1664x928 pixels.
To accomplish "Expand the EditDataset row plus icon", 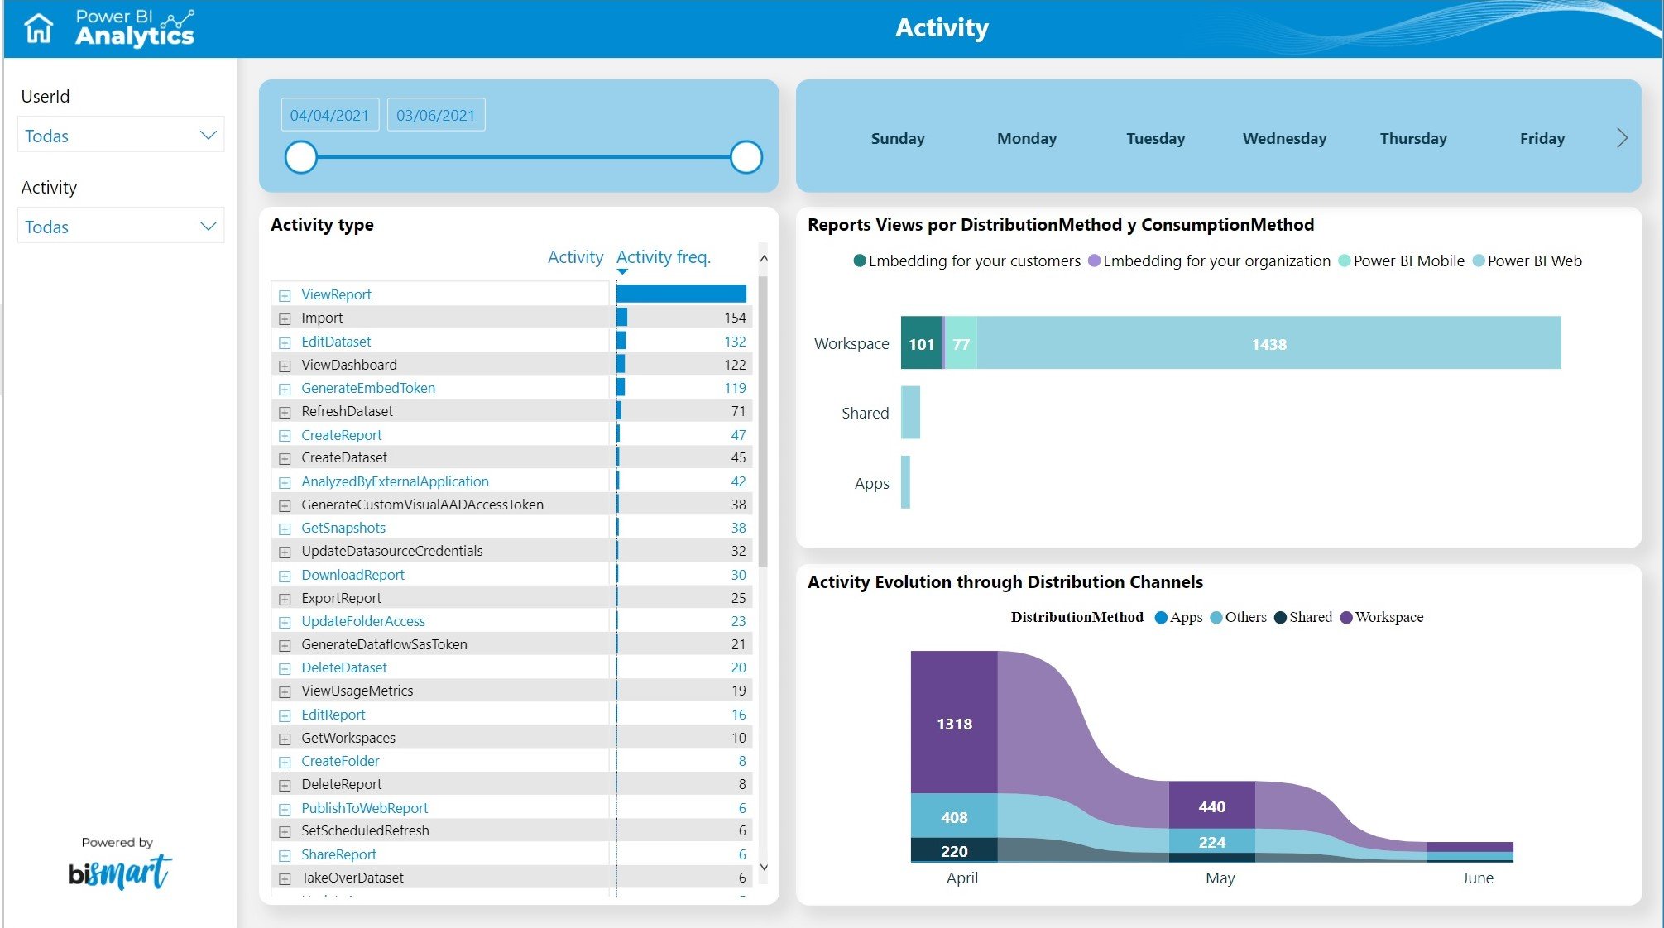I will click(285, 342).
